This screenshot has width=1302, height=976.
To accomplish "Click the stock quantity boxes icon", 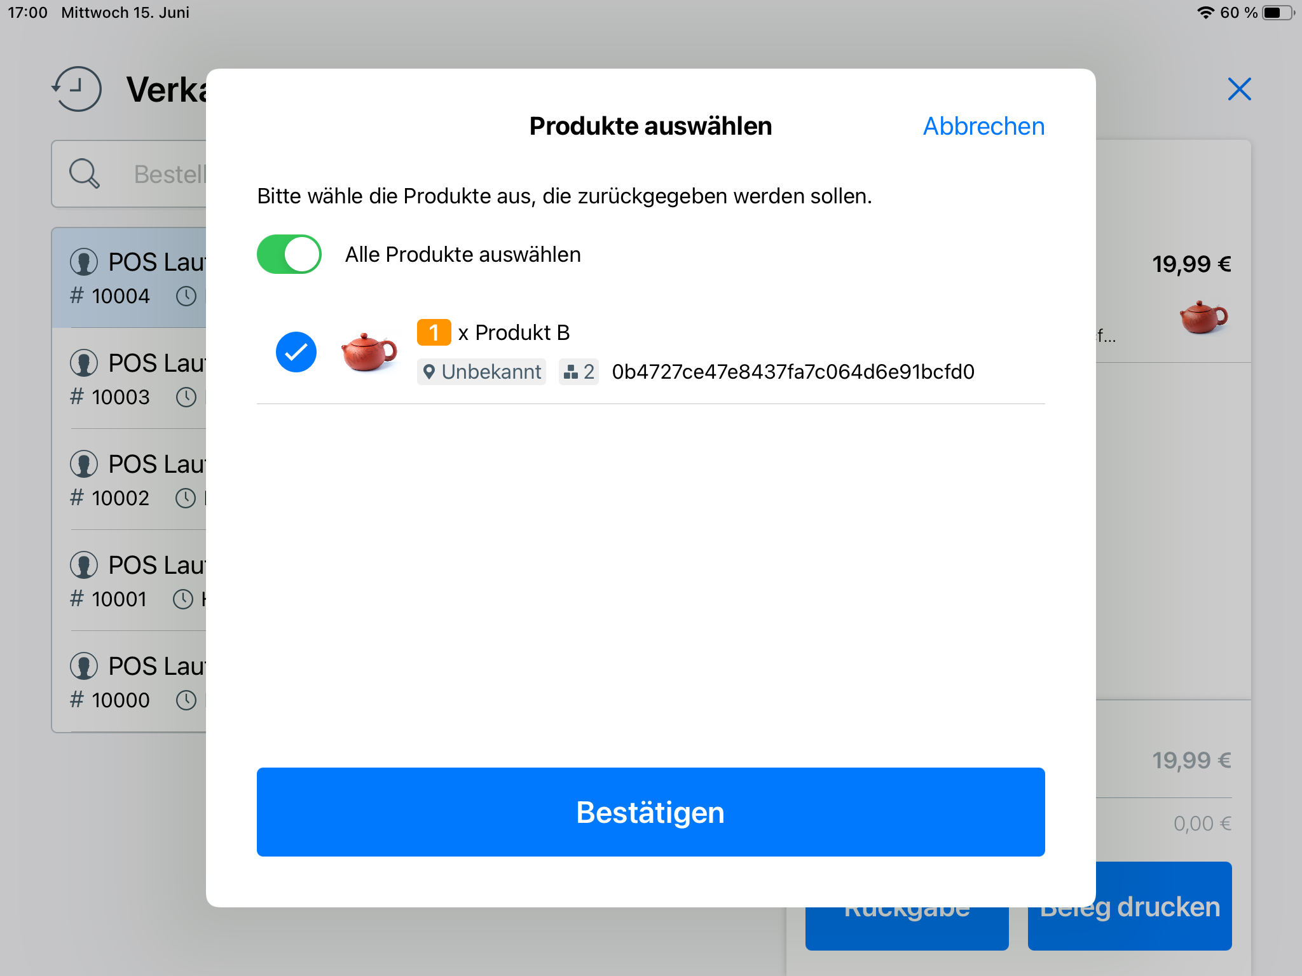I will tap(571, 372).
